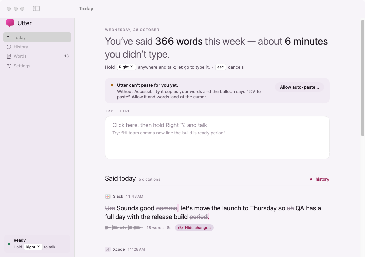
Task: Click the Slack app icon
Action: (108, 196)
